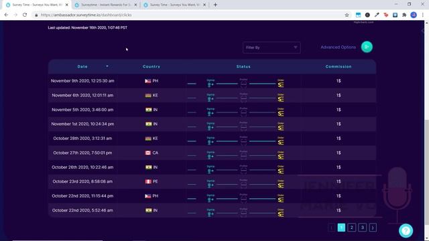The height and width of the screenshot is (241, 429).
Task: Click the Country column header
Action: (151, 67)
